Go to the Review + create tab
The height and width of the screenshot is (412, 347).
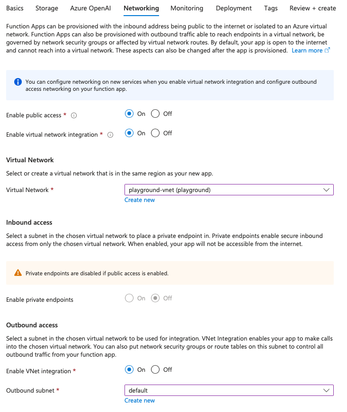312,8
